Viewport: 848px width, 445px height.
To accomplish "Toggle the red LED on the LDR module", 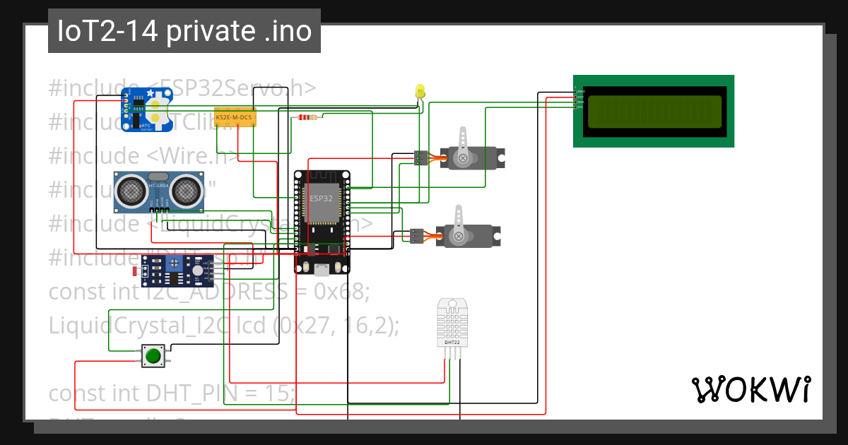I will (x=134, y=271).
